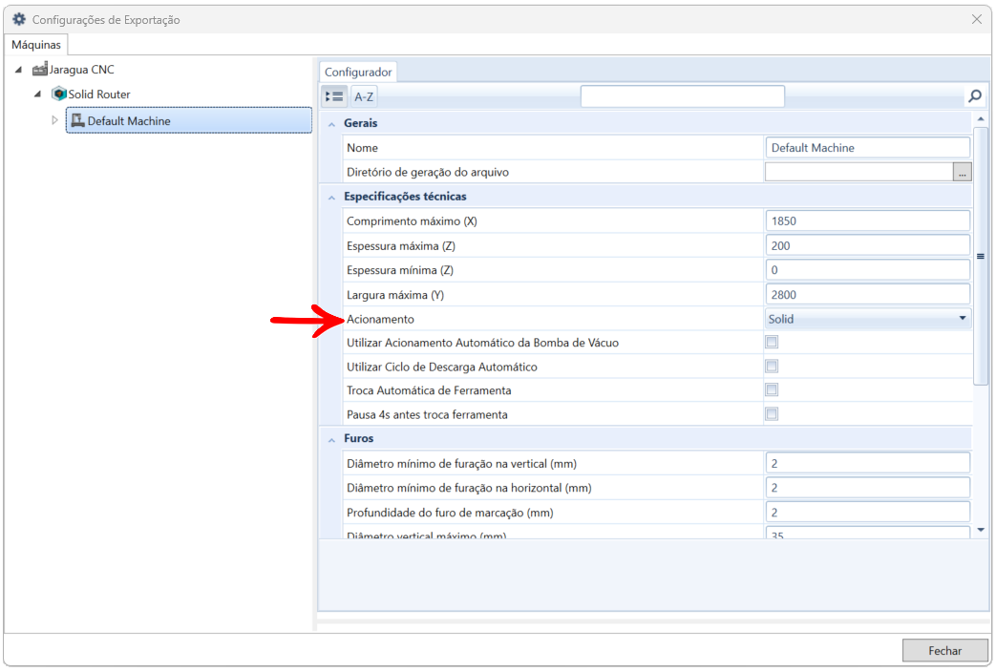Open the Máquinas tab
The image size is (996, 672).
pos(36,45)
